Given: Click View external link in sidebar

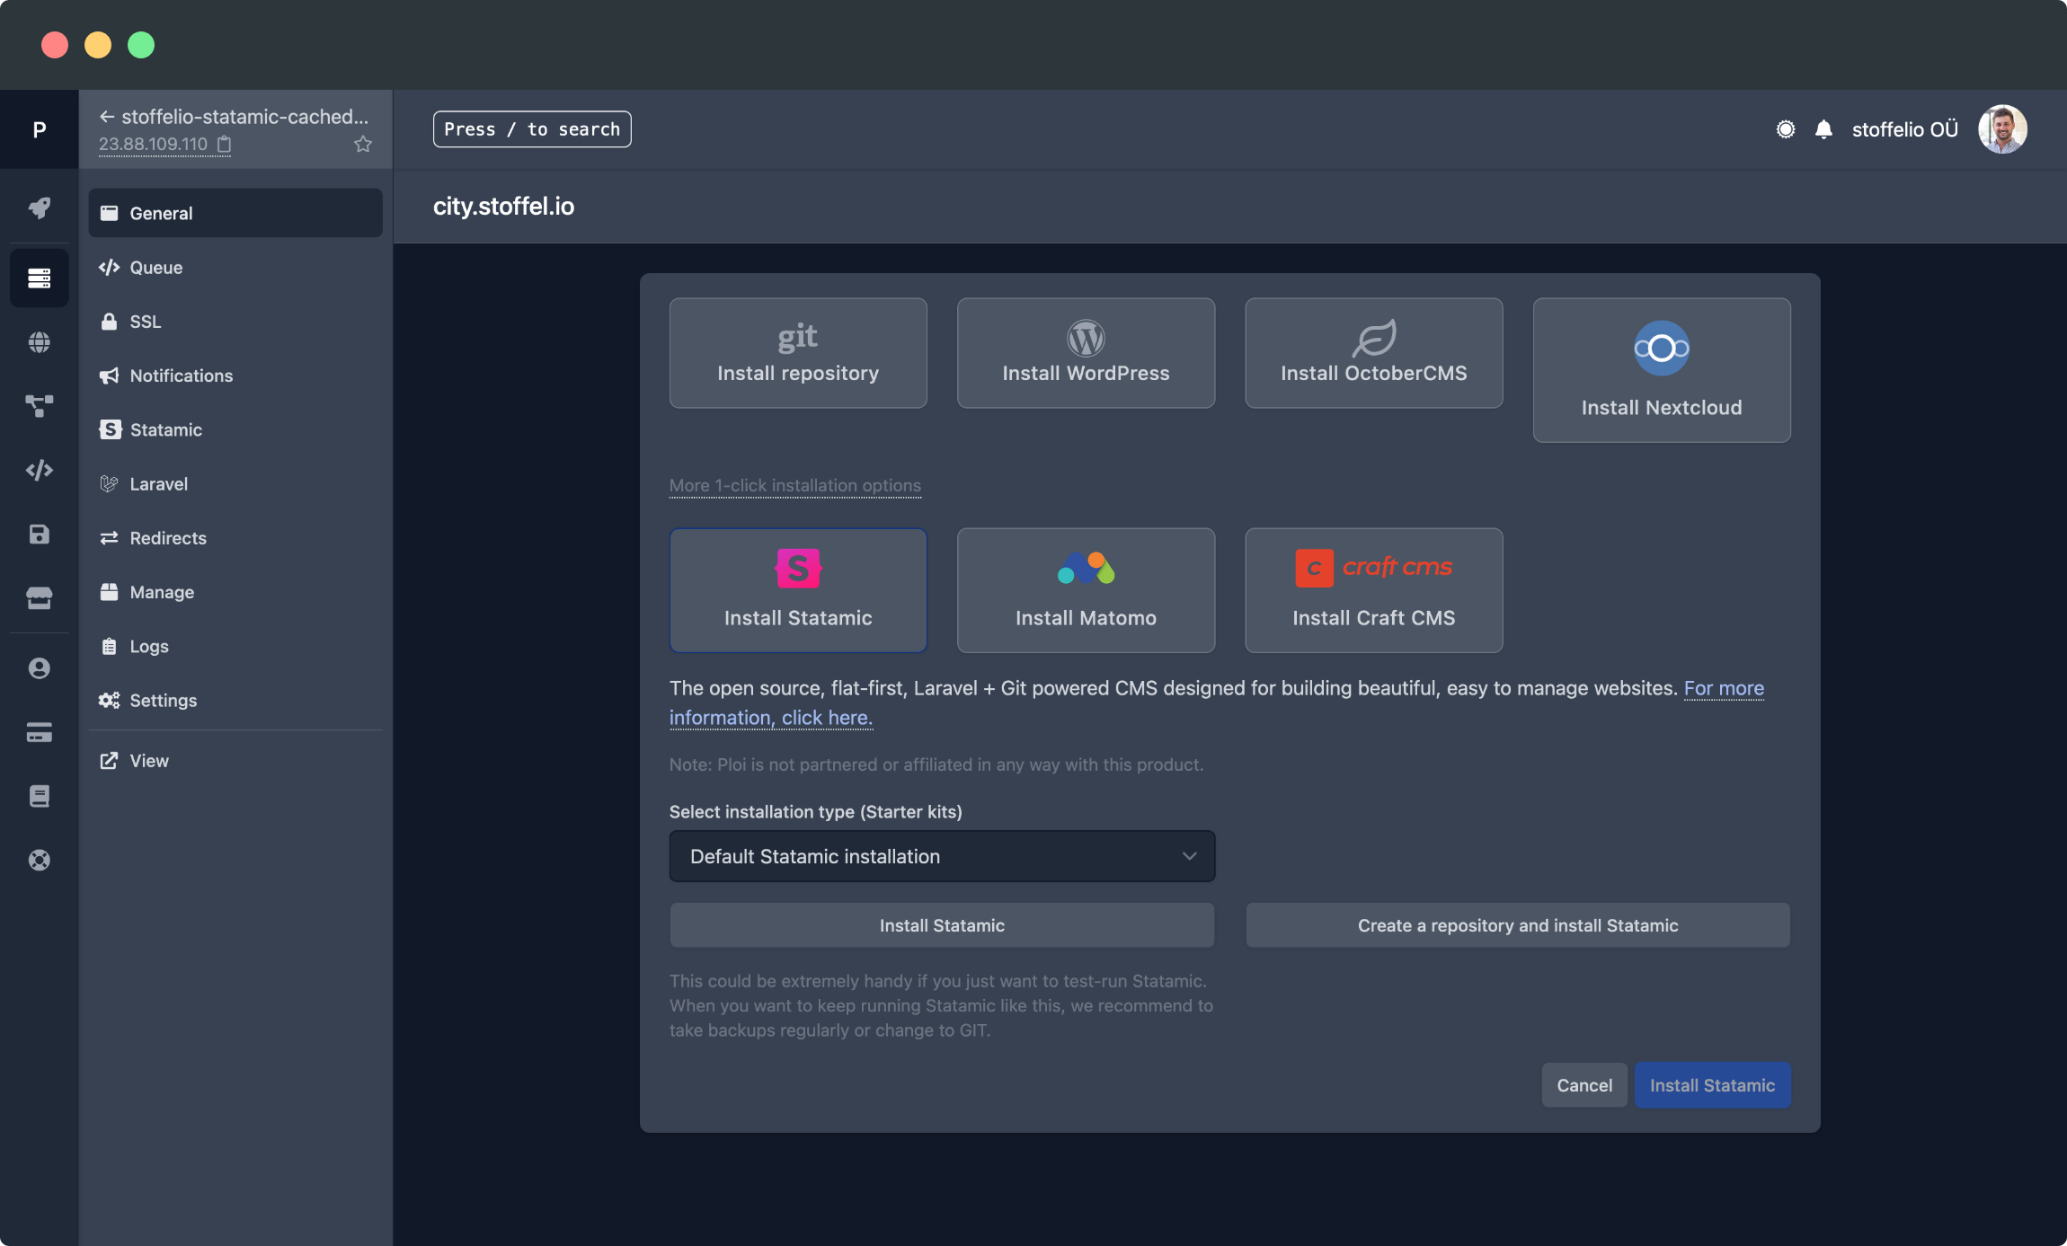Looking at the screenshot, I should [x=235, y=761].
